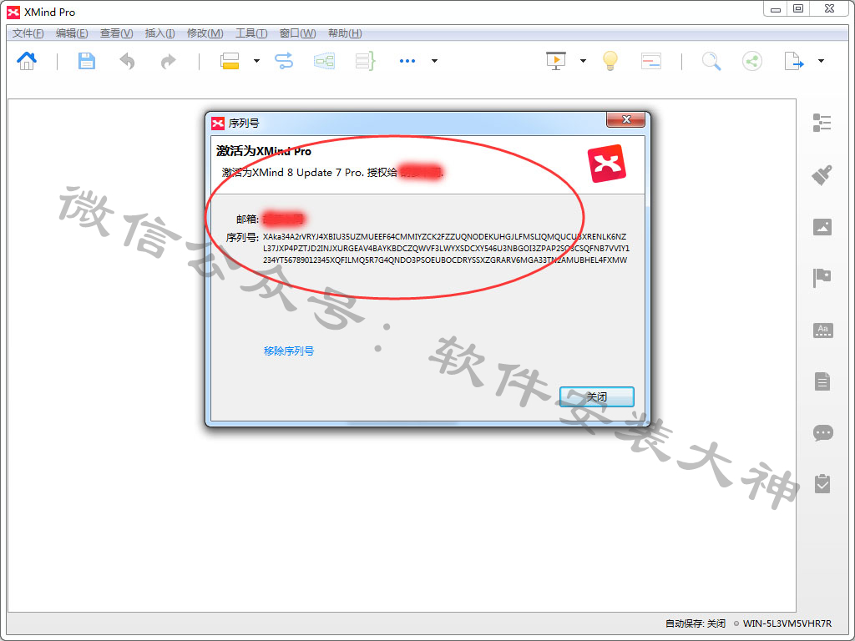855x641 pixels.
Task: Open the task info clipboard panel
Action: [822, 483]
